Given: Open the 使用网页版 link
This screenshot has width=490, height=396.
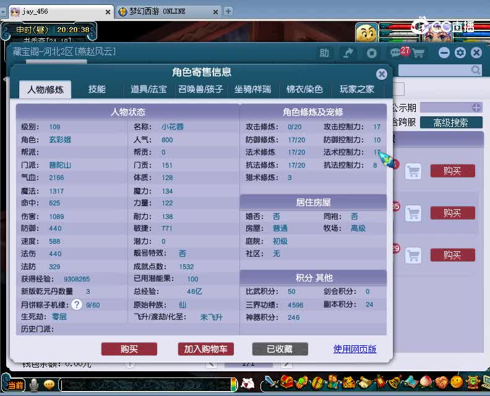Looking at the screenshot, I should (x=355, y=349).
